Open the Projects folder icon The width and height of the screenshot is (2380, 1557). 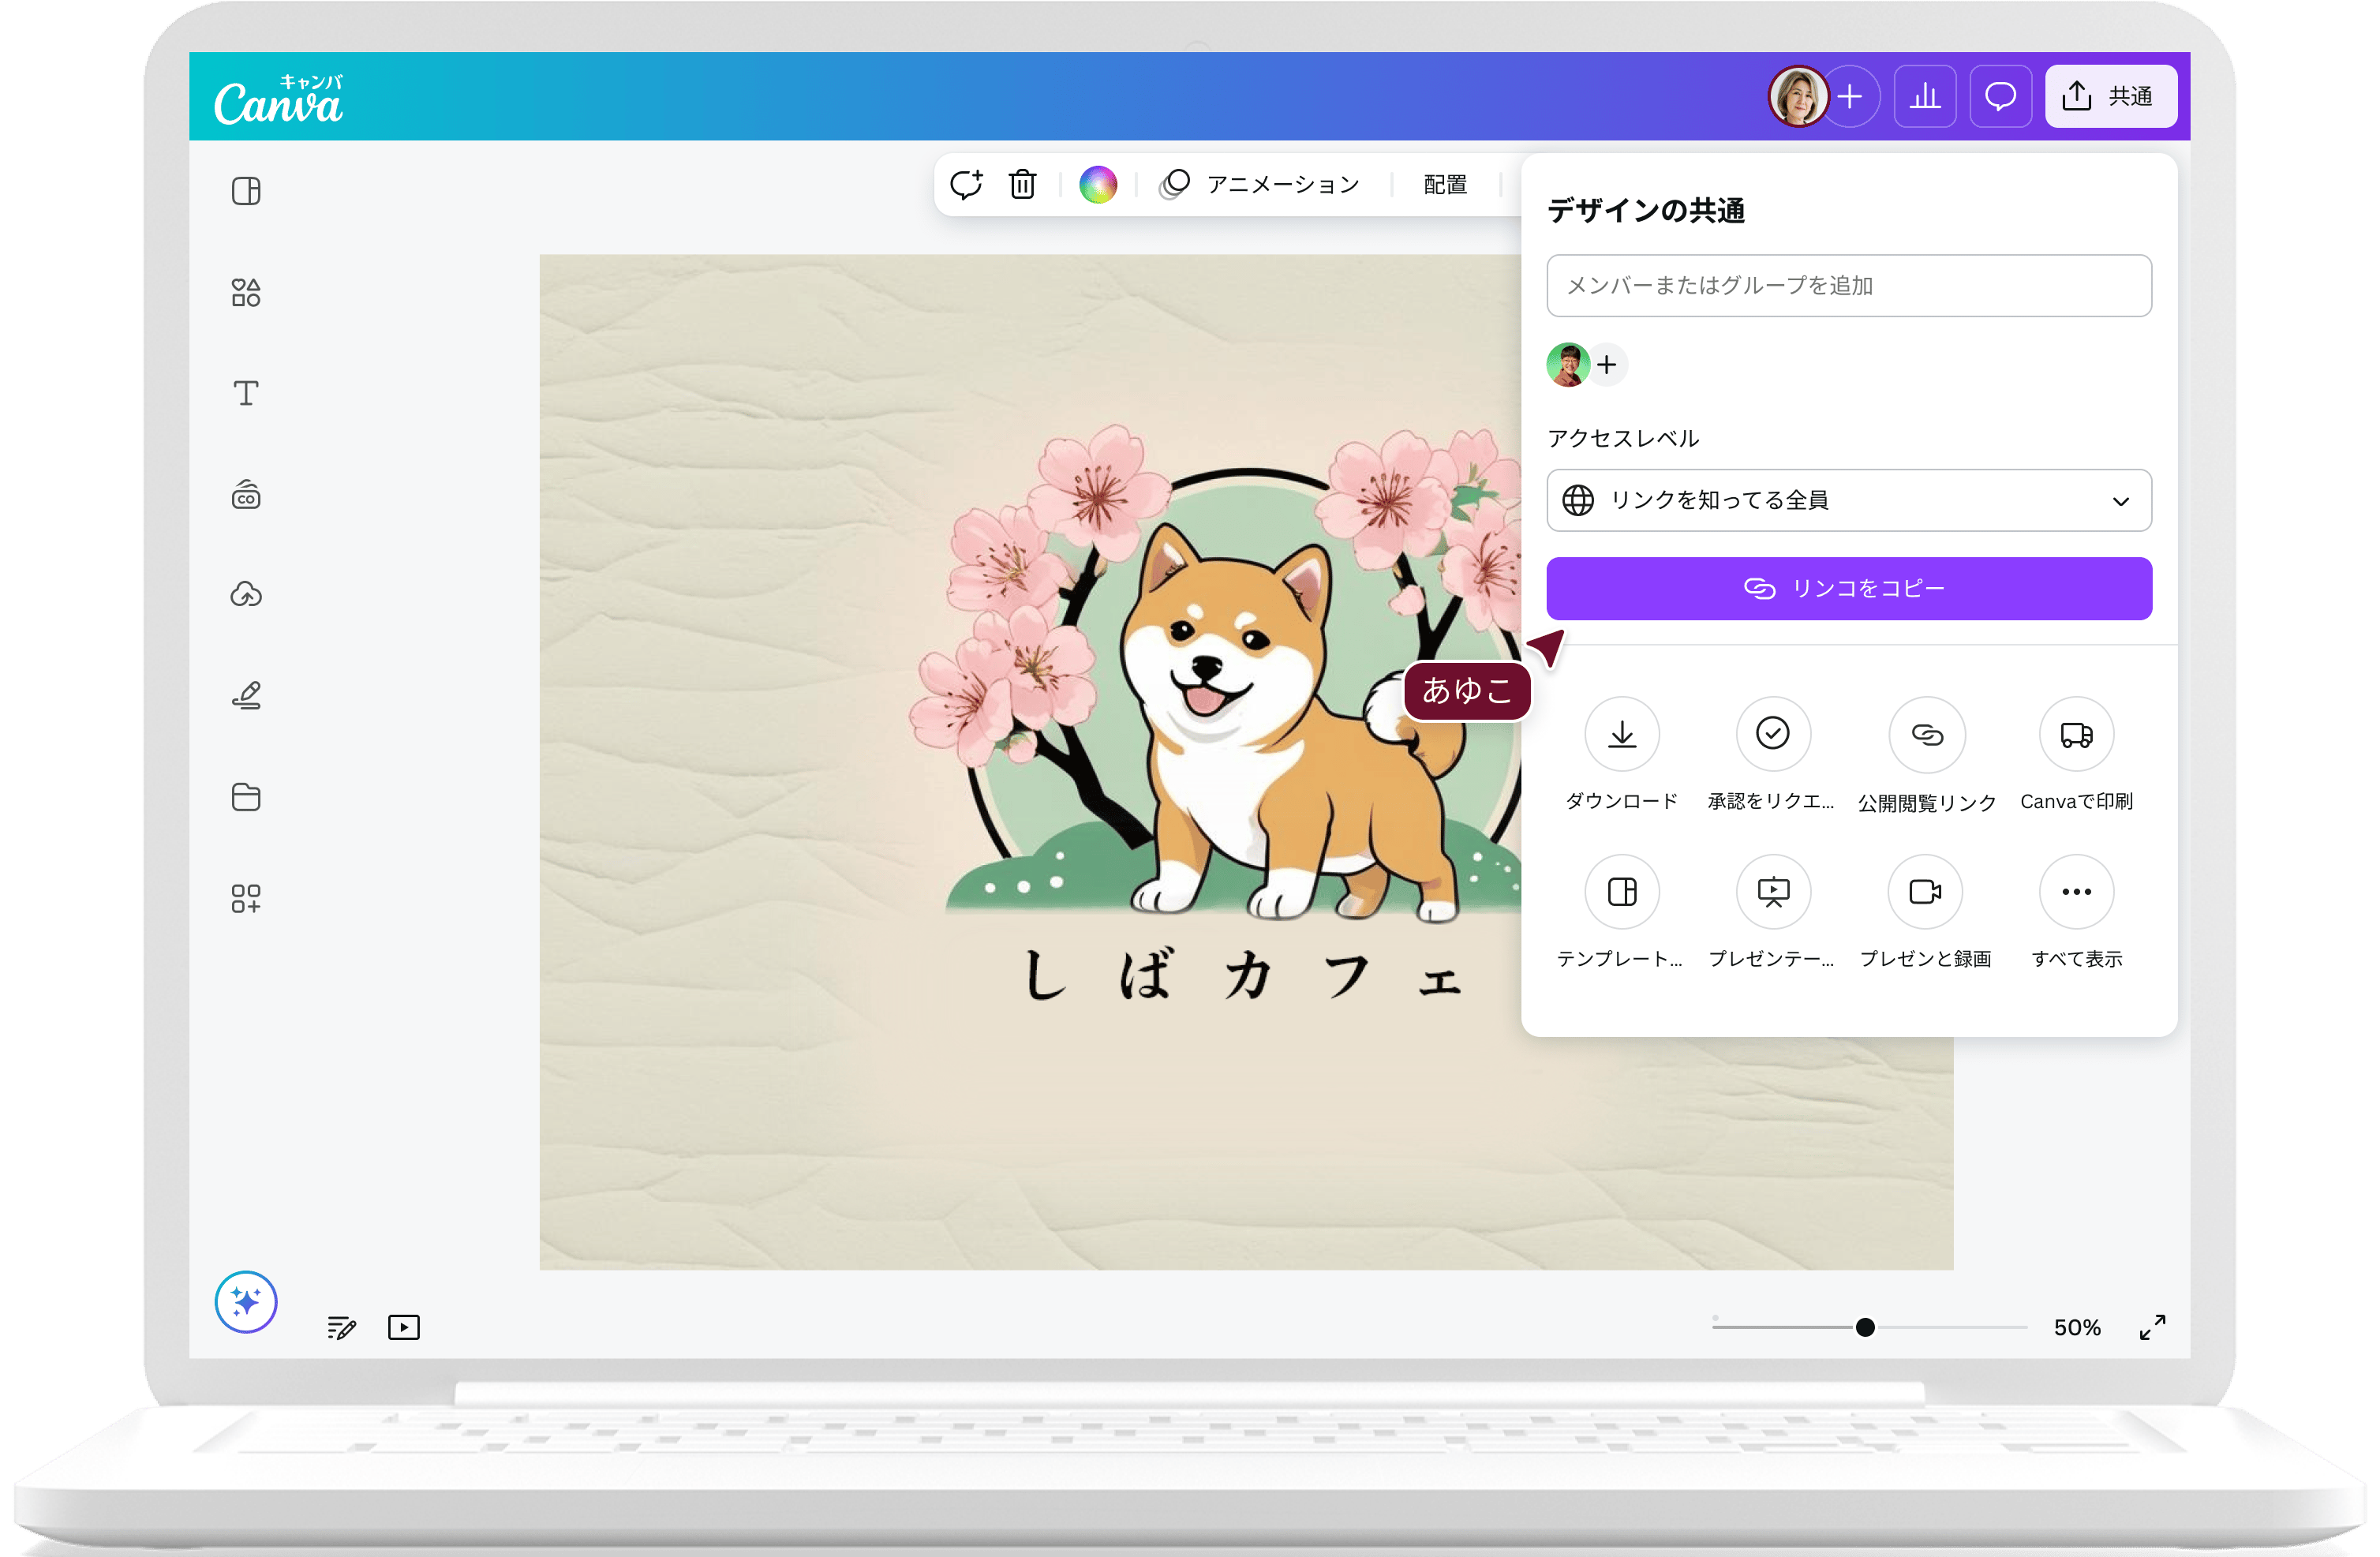click(246, 797)
